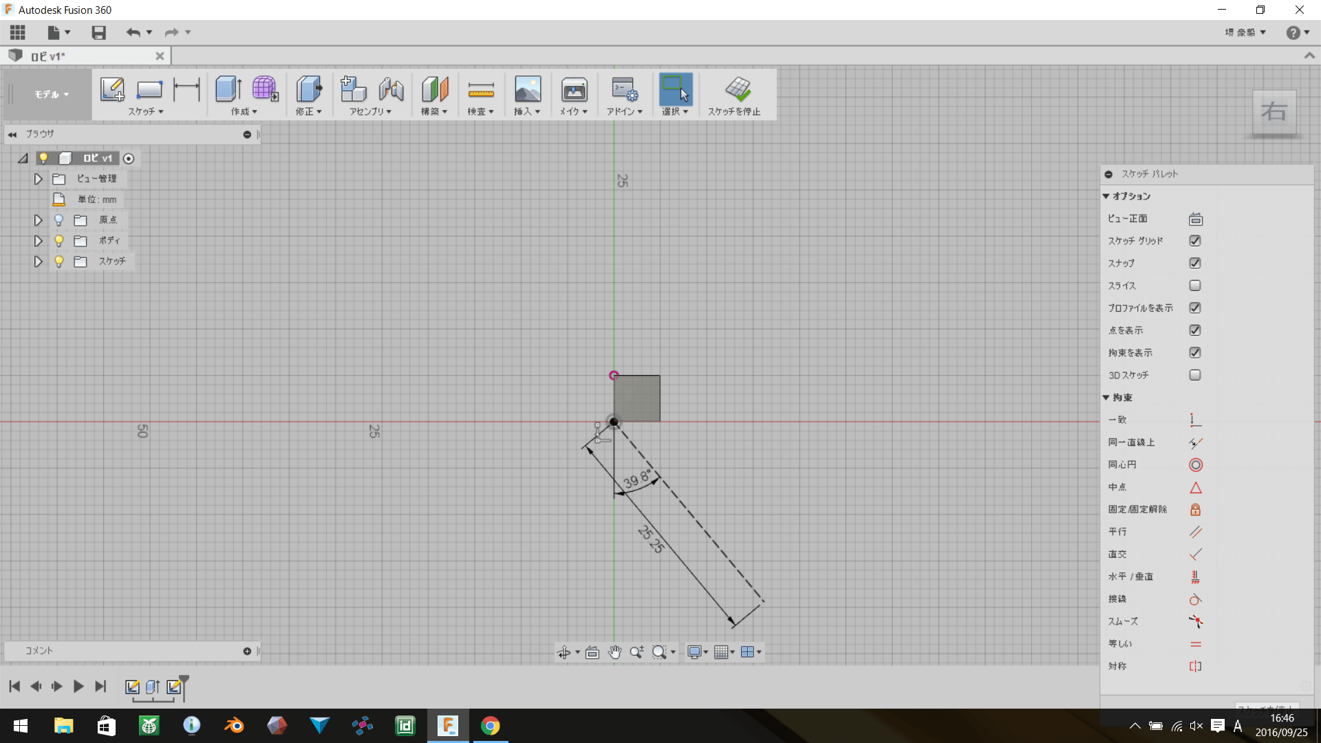Click the Undo arrow
This screenshot has width=1321, height=743.
[133, 32]
